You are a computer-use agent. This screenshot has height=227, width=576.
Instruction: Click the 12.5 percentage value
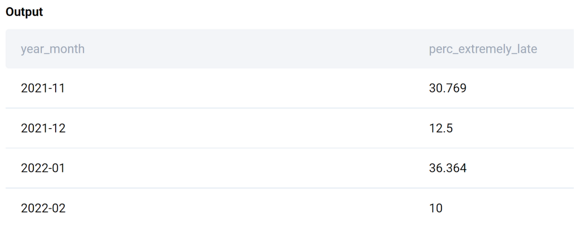click(x=441, y=128)
